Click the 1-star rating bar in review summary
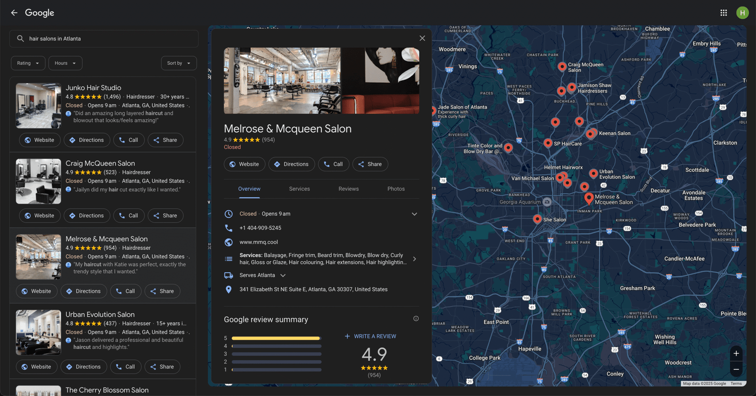 276,370
